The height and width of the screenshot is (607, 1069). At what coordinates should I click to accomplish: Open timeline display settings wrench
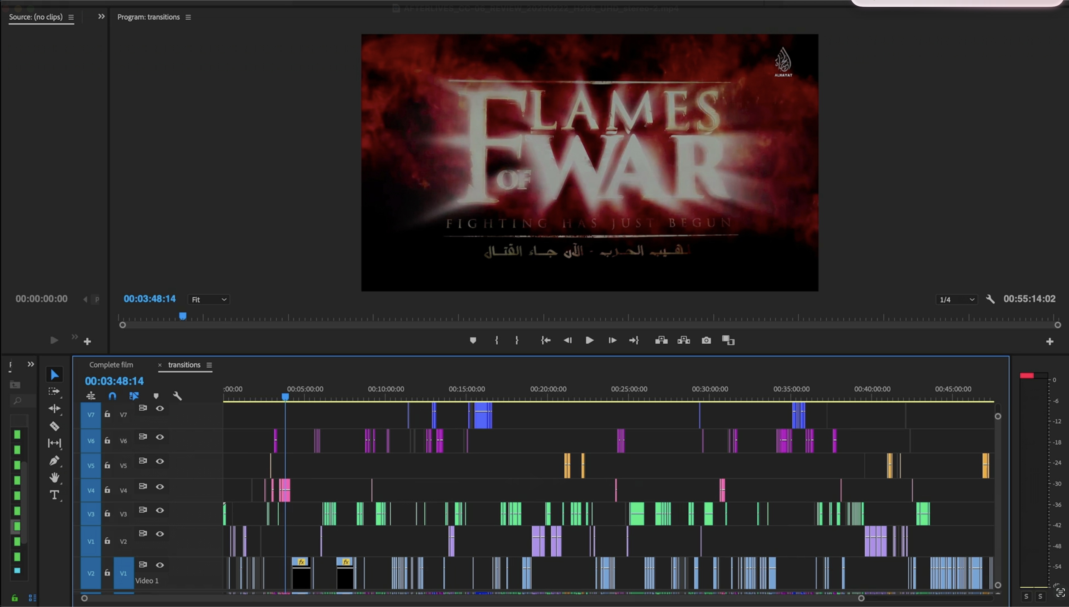coord(177,396)
